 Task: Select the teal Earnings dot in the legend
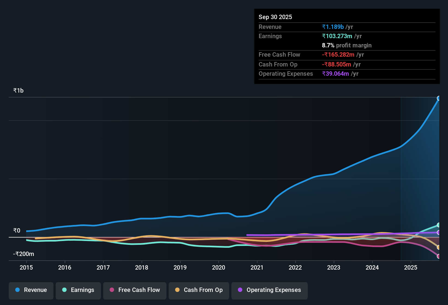coord(65,290)
